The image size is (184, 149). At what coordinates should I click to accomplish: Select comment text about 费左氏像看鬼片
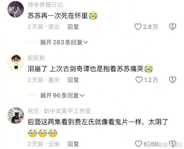click(98, 122)
